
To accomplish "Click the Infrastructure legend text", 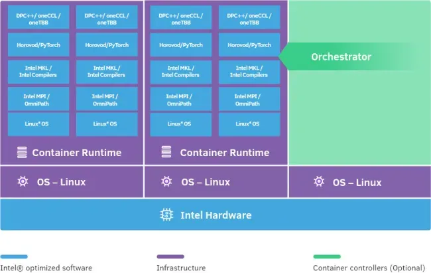I will tap(181, 268).
